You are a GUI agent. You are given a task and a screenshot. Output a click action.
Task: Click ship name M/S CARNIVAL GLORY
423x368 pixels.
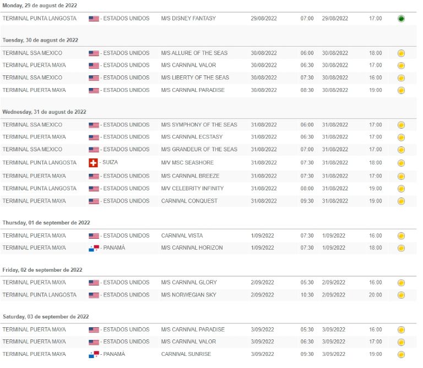(x=189, y=282)
